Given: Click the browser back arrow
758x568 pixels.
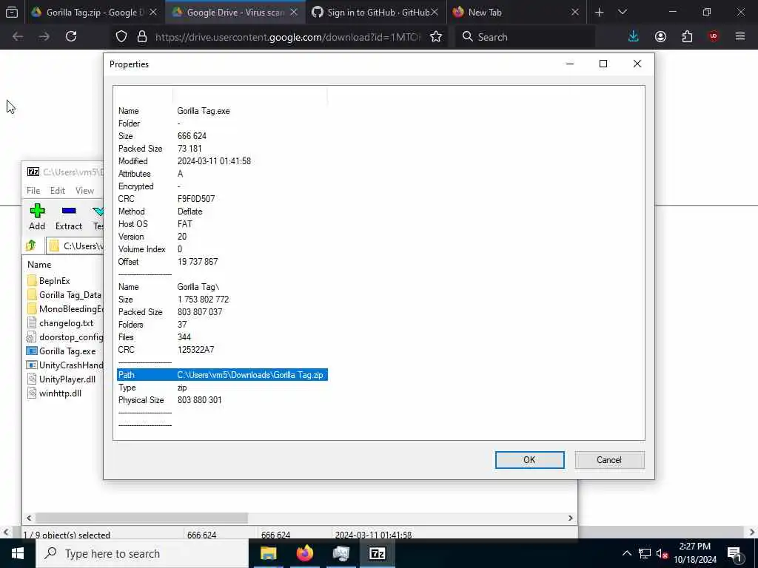Looking at the screenshot, I should [x=18, y=37].
